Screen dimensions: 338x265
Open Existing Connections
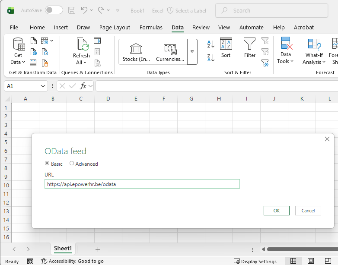click(x=45, y=63)
